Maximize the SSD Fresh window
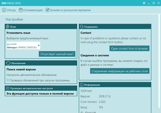161x113 pixels. (154, 3)
